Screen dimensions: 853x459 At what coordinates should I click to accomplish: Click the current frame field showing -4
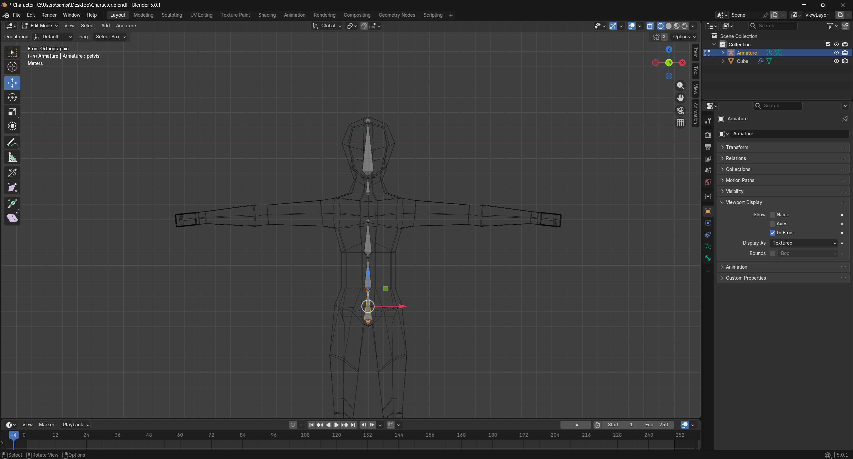pyautogui.click(x=576, y=425)
